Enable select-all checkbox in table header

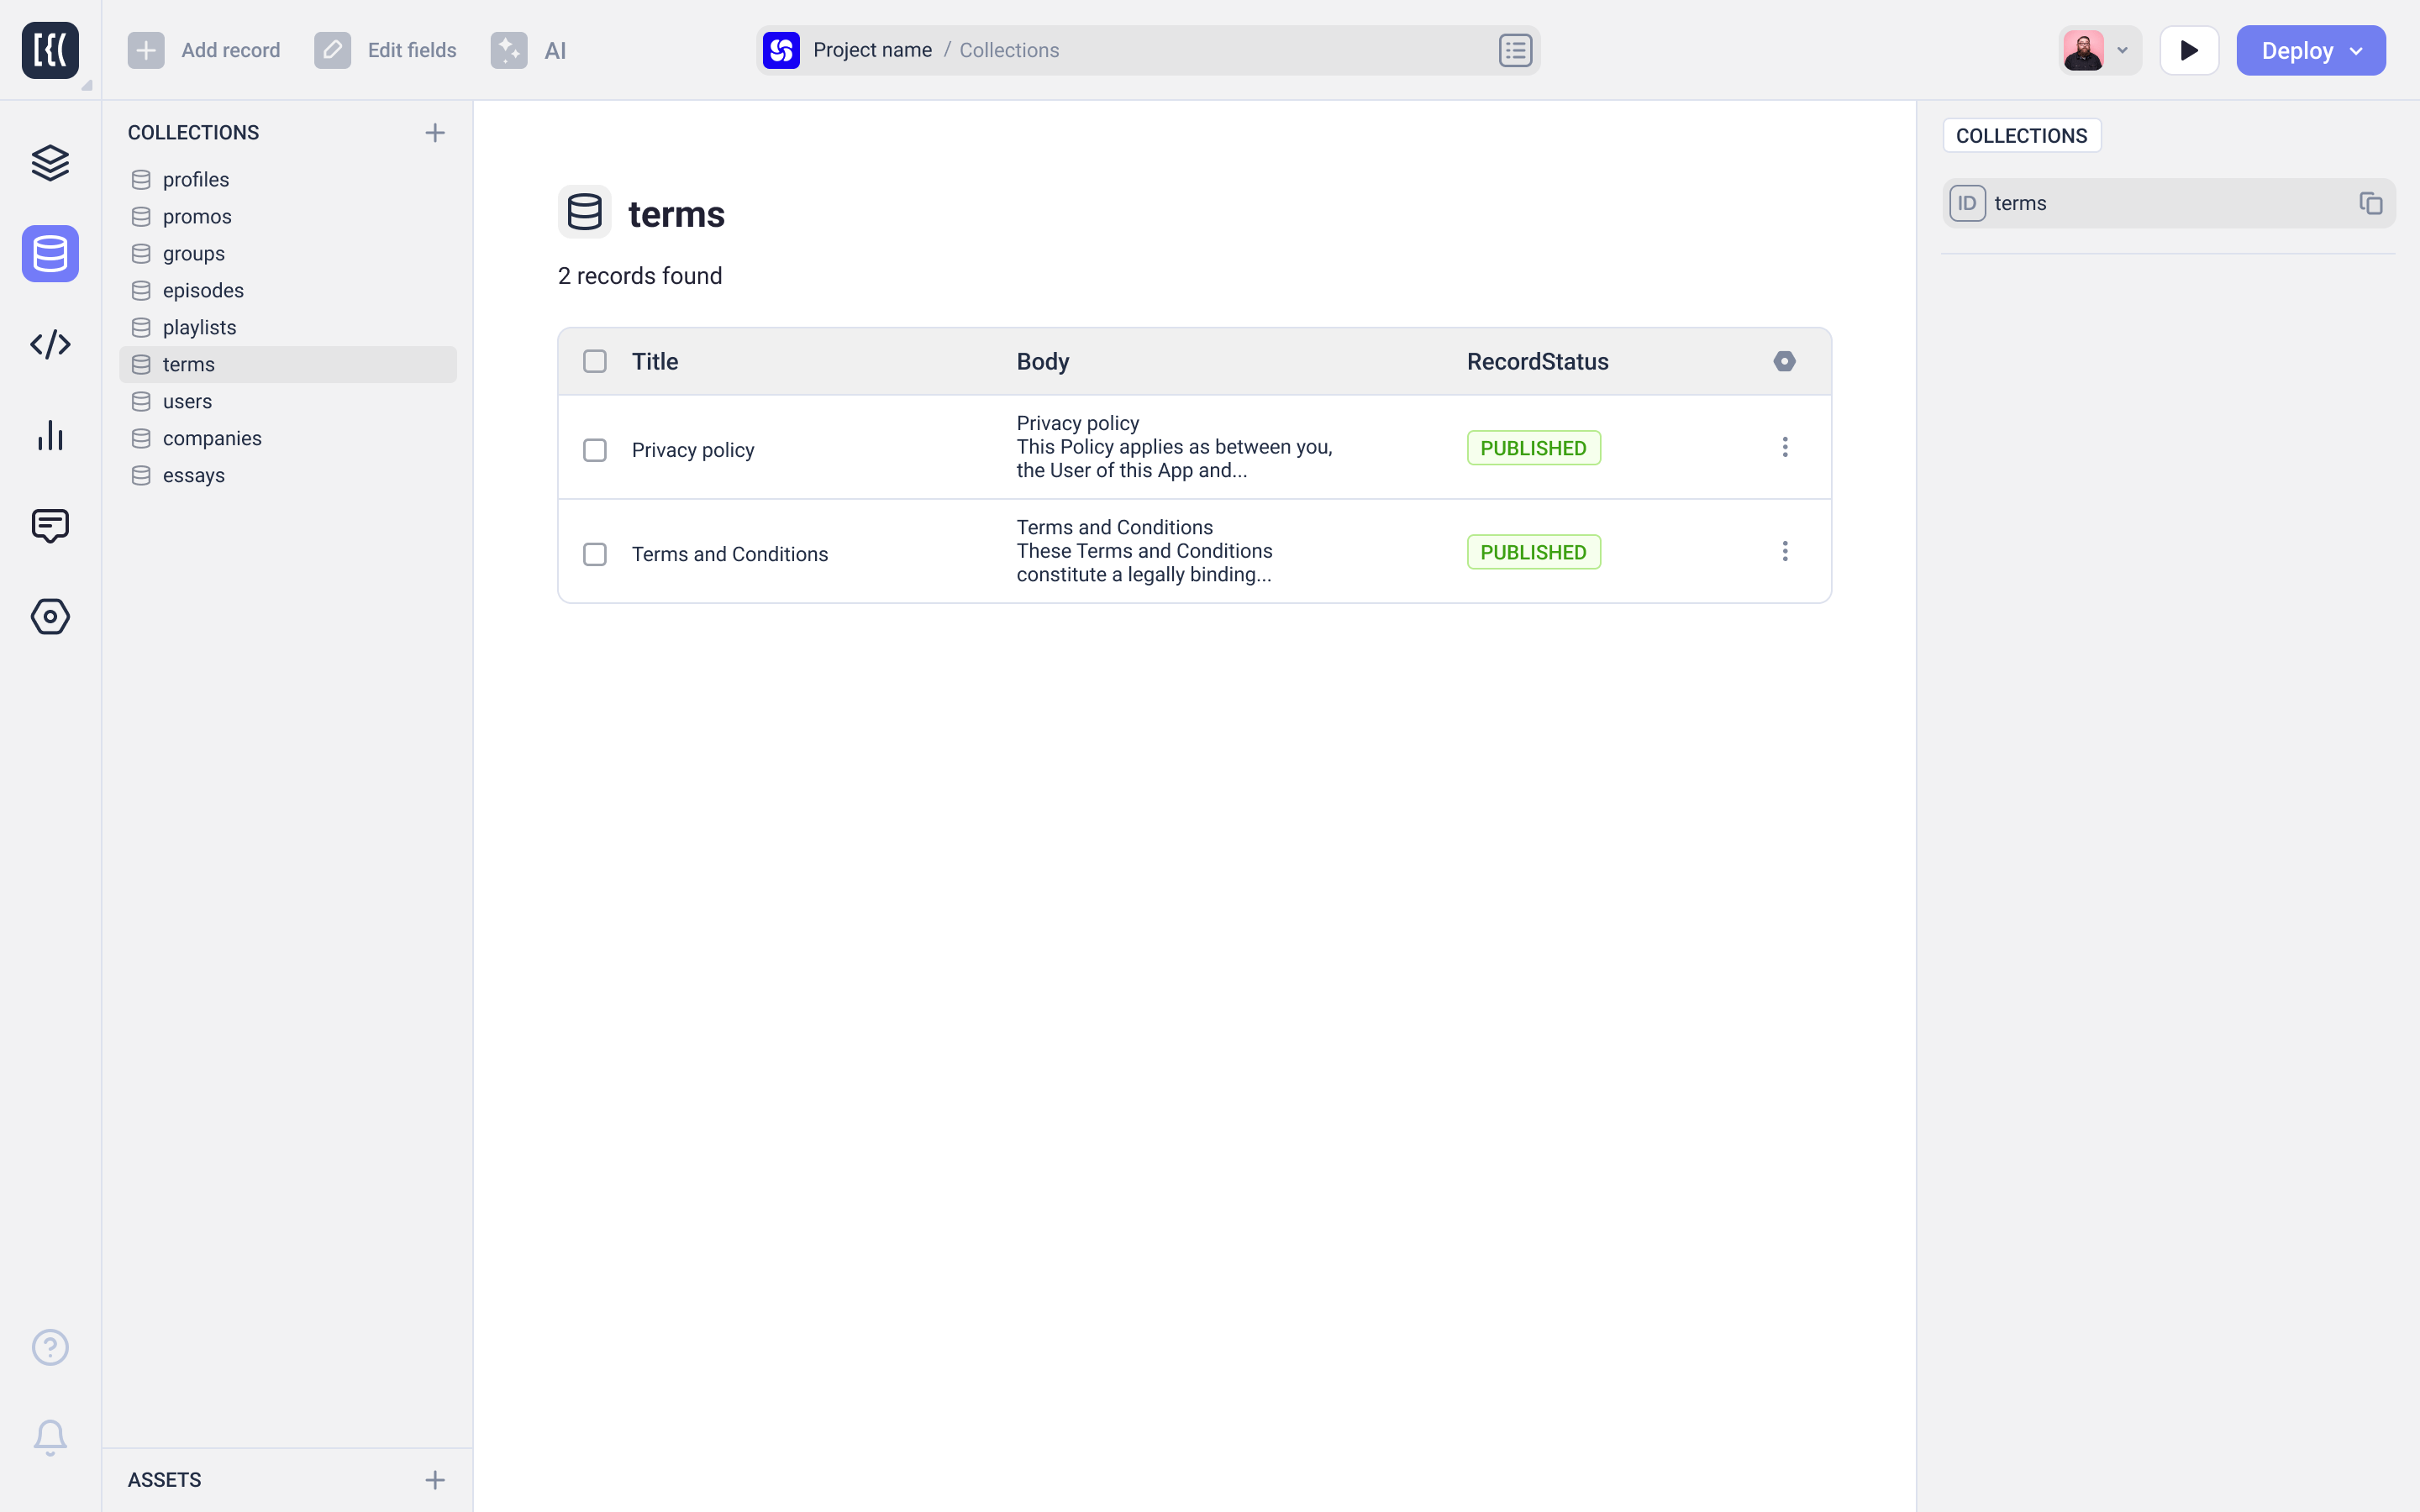tap(594, 360)
